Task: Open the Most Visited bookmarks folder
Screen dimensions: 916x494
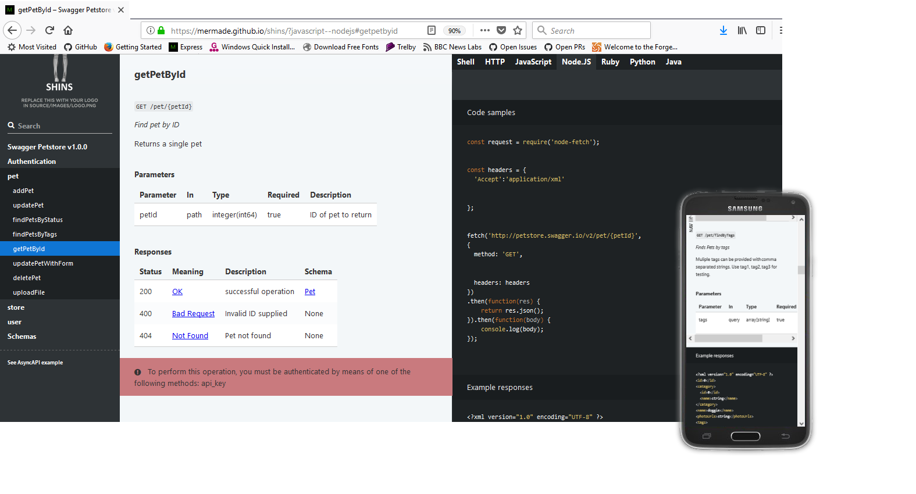Action: pyautogui.click(x=32, y=47)
